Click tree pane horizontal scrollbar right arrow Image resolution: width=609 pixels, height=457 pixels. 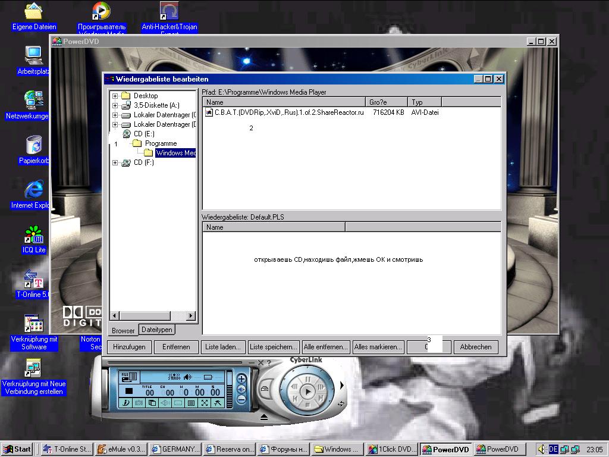(191, 315)
